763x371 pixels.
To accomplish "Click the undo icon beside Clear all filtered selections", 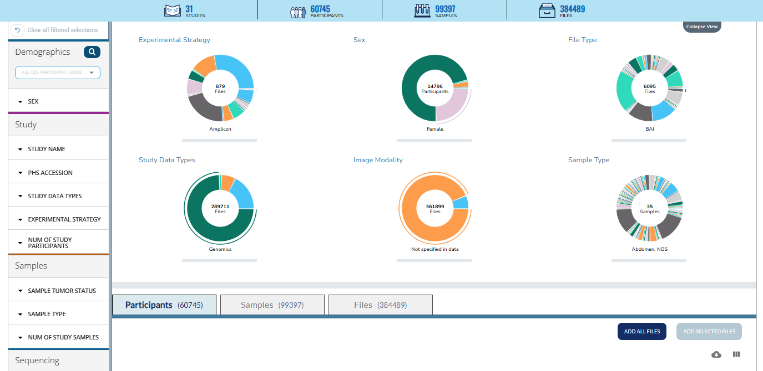I will coord(17,30).
